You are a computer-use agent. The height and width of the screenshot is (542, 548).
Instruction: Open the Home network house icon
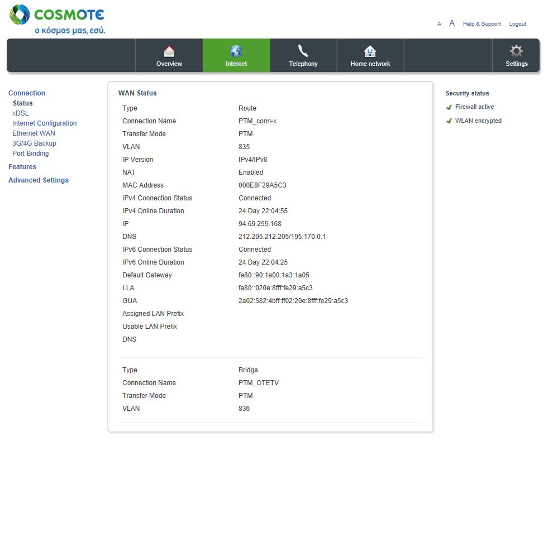pos(370,51)
